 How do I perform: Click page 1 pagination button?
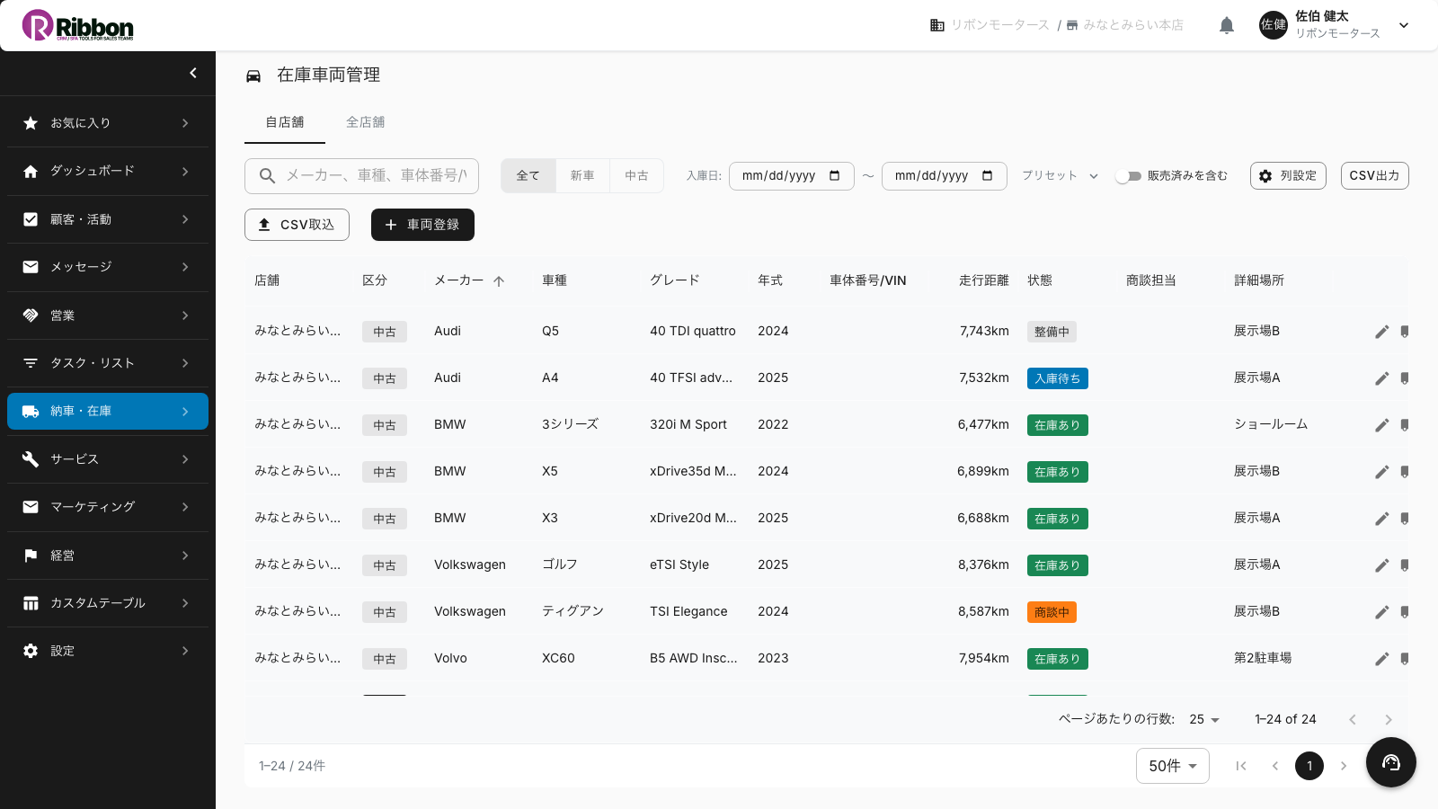pos(1309,766)
